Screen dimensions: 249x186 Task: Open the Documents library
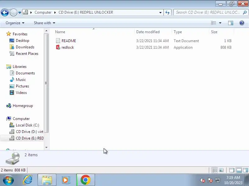click(25, 73)
